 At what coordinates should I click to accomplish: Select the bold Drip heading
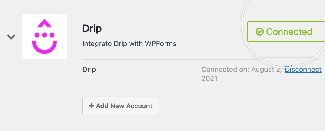coord(92,29)
